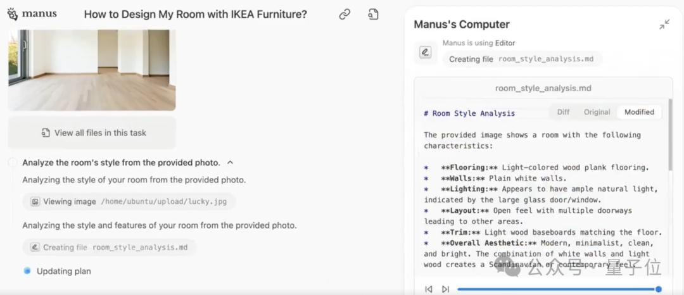Click the step status circle beside Analyze
Screen dimensions: 684x295
coord(13,163)
